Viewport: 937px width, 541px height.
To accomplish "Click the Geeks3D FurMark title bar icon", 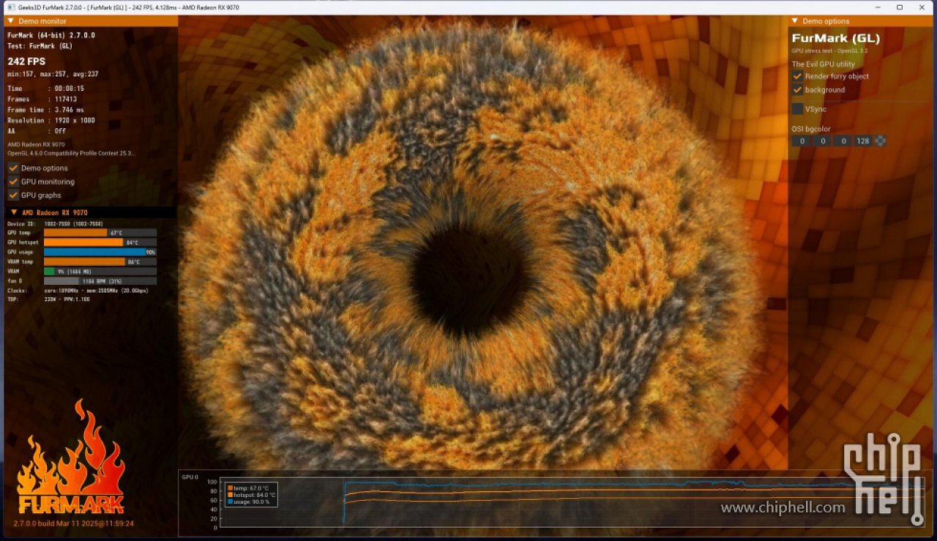I will pyautogui.click(x=10, y=7).
